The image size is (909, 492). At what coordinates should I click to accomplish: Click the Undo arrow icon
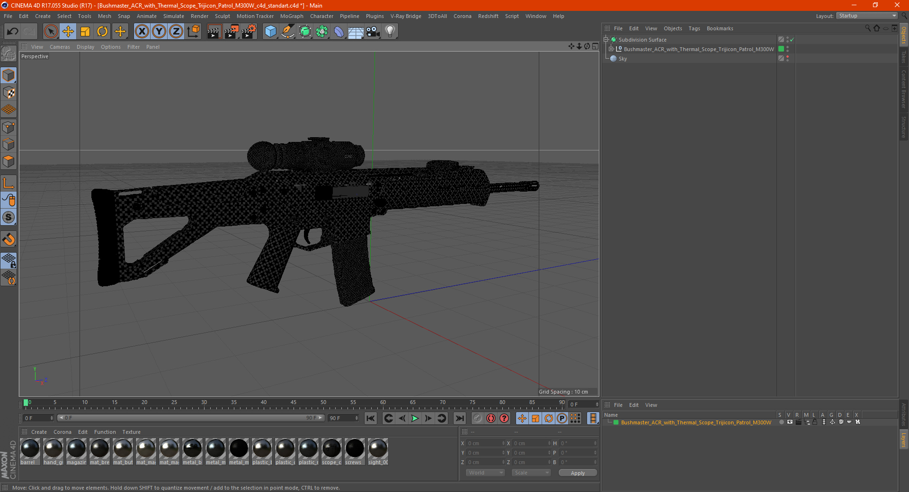coord(12,32)
